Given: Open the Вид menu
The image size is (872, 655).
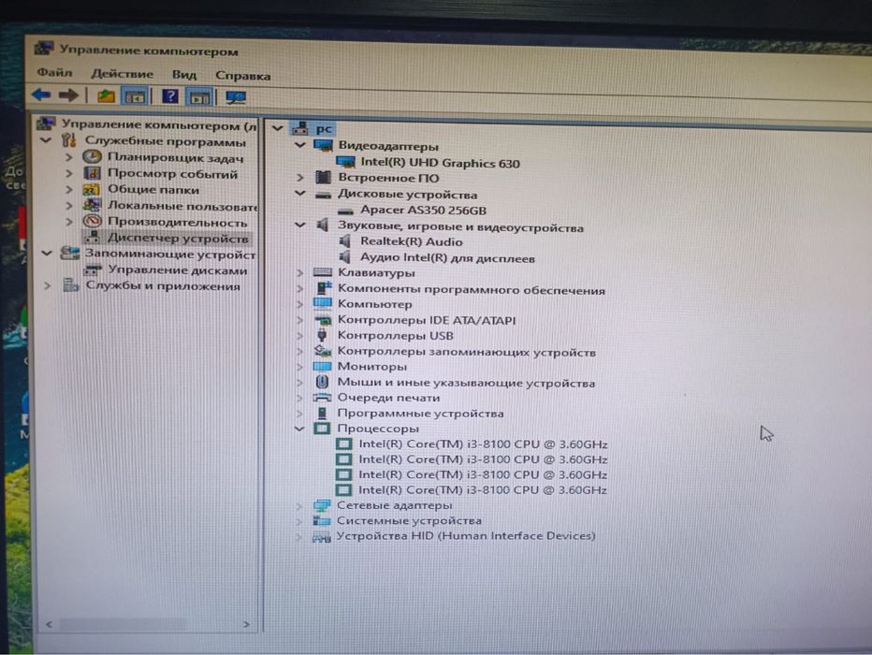Looking at the screenshot, I should [x=184, y=75].
